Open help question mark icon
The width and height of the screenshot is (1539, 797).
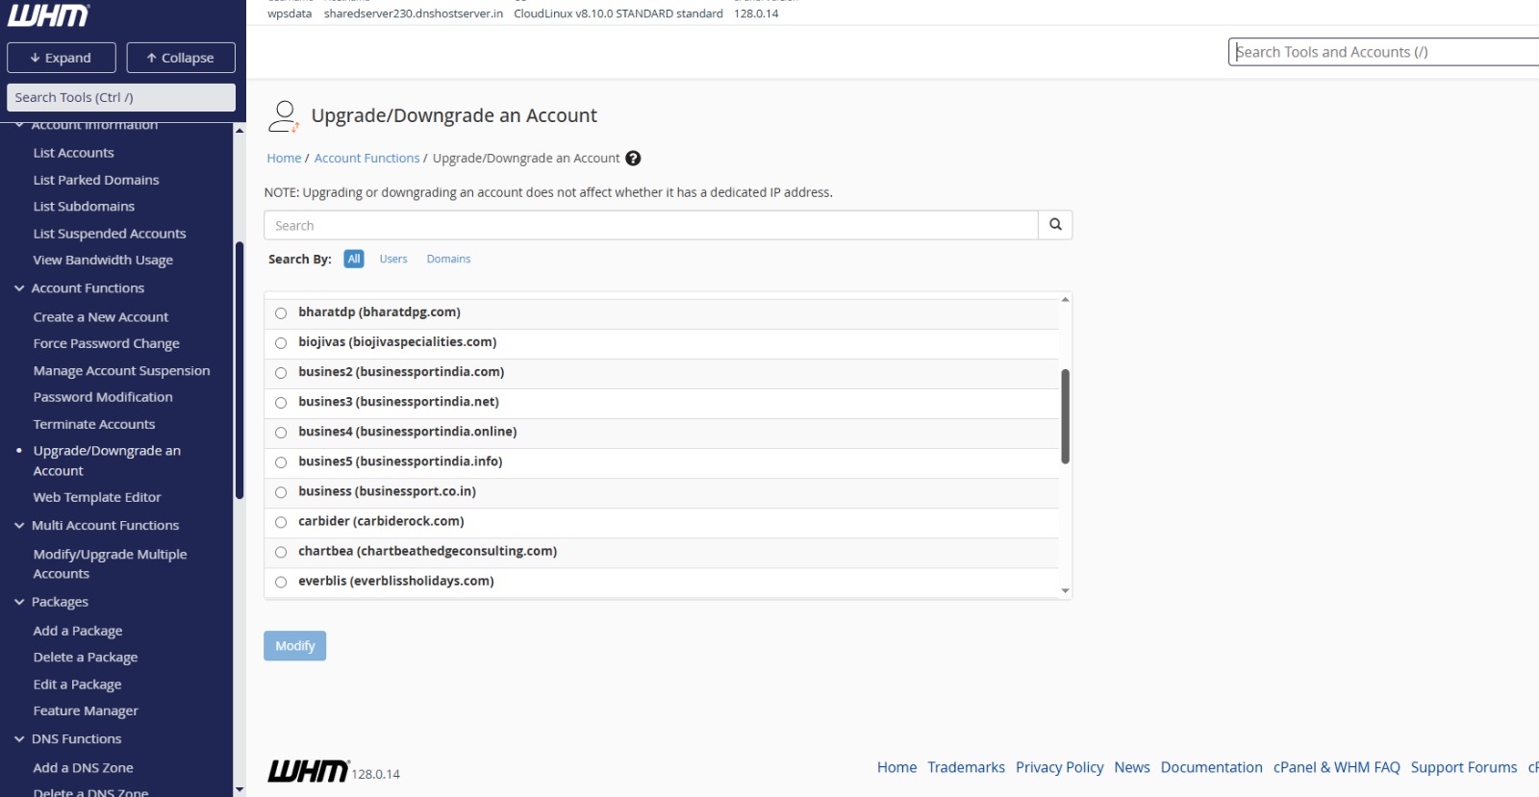click(x=633, y=159)
